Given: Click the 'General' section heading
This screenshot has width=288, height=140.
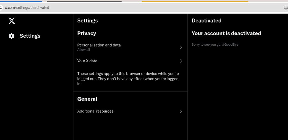Looking at the screenshot, I should tap(87, 99).
